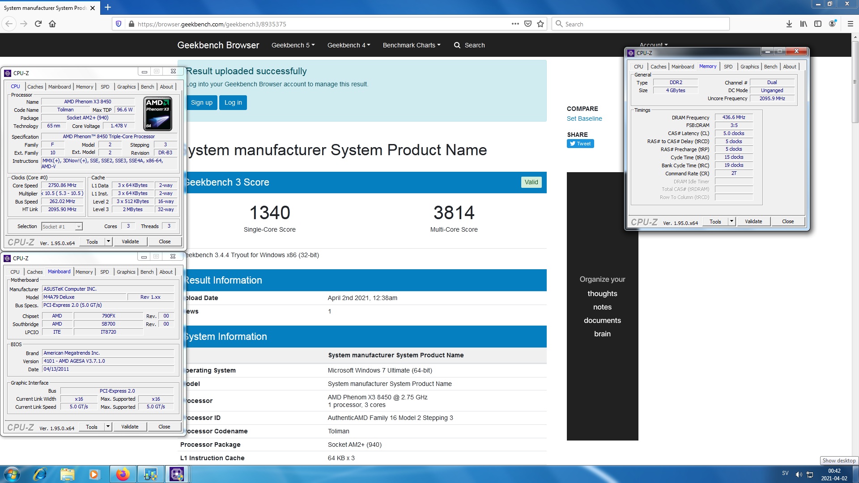The image size is (859, 483).
Task: Open tracking protection shield icon
Action: (119, 24)
